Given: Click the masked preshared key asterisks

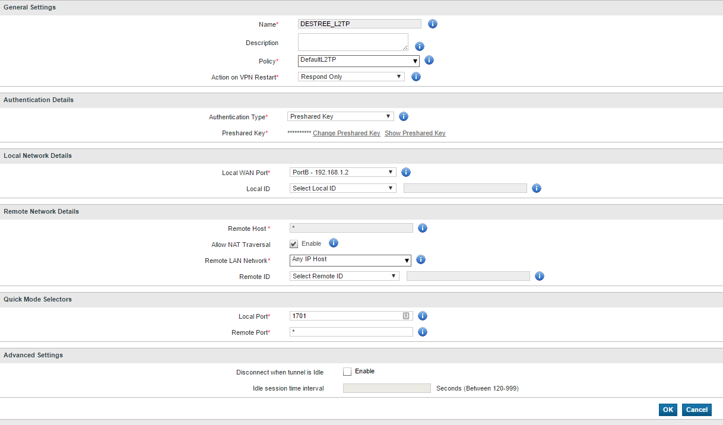Looking at the screenshot, I should pyautogui.click(x=299, y=133).
